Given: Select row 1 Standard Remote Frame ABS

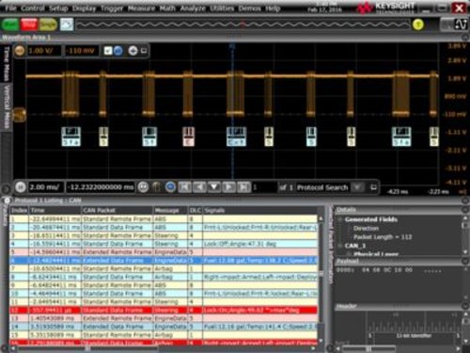Looking at the screenshot, I should 164,218.
